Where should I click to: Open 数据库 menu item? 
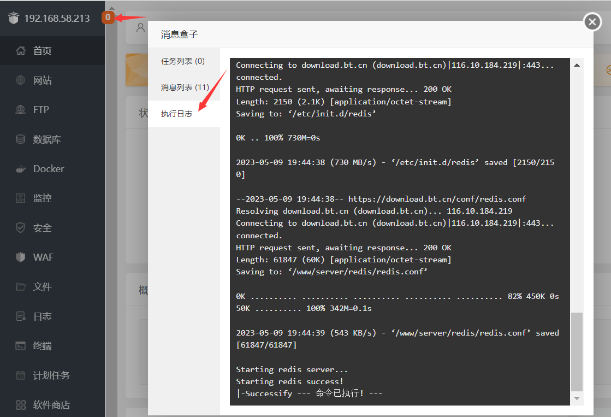[x=52, y=139]
